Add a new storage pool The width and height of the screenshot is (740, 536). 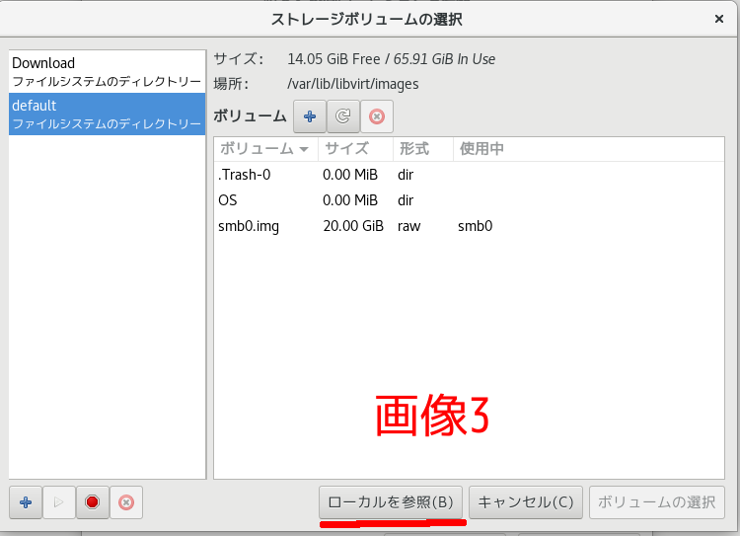click(x=26, y=502)
